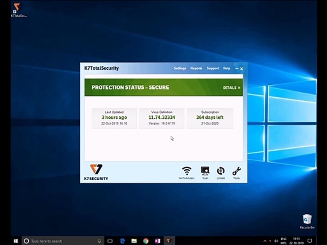Click the 21-Oct-2020 expiry date
Image resolution: width=327 pixels, height=245 pixels.
210,124
